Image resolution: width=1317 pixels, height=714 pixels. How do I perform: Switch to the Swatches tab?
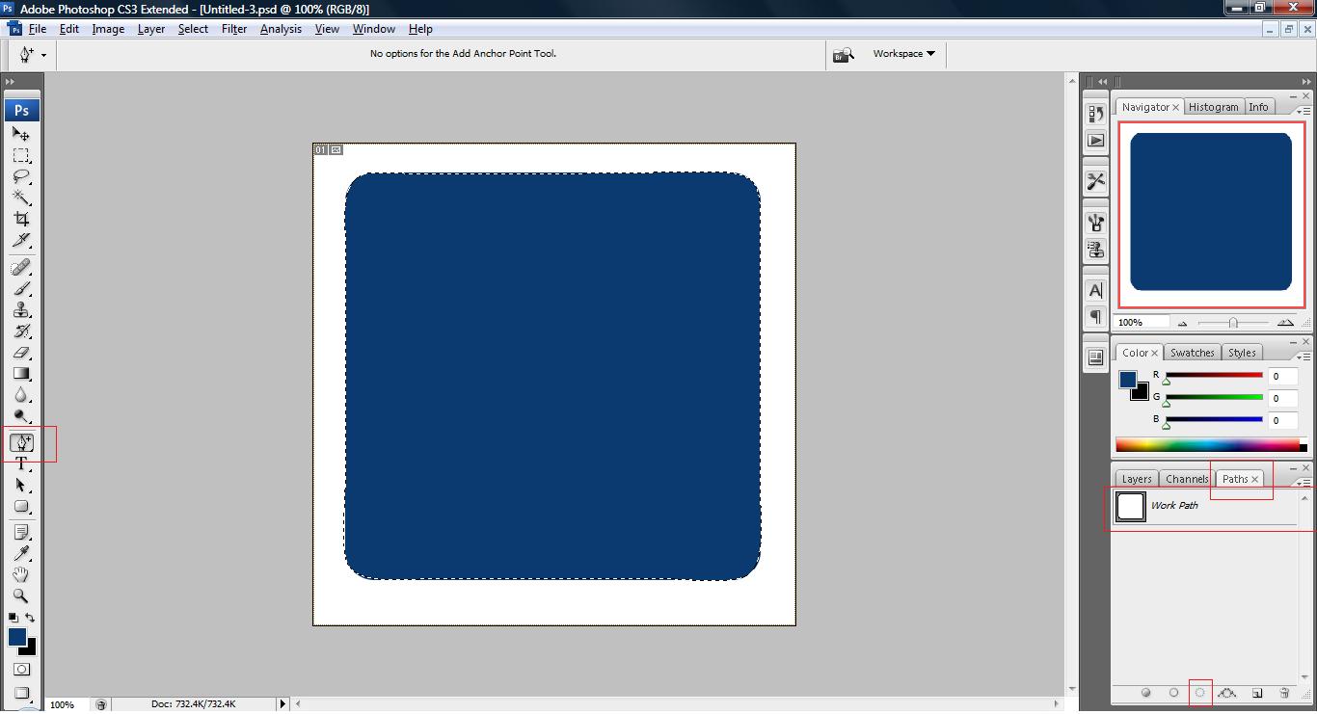[x=1192, y=353]
